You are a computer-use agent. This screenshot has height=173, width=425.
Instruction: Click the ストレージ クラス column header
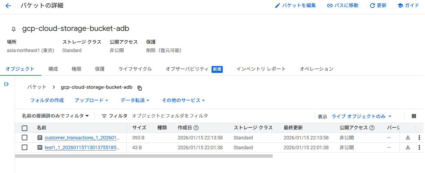pos(253,128)
